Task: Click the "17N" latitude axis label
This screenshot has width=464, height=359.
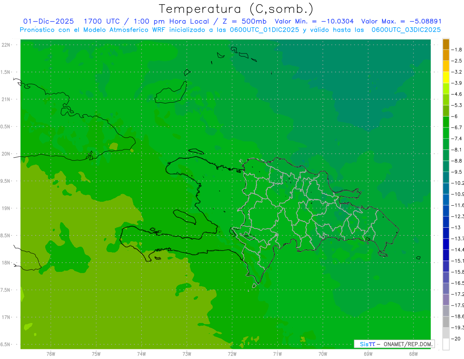Action: click(x=7, y=317)
